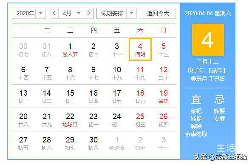252x165 pixels.
Task: Select April 1 愚人节
Action: (70, 49)
